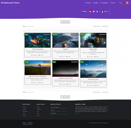Click Home in the bottom breadcrumb
Image resolution: width=131 pixels, height=128 pixels.
pyautogui.click(x=25, y=92)
